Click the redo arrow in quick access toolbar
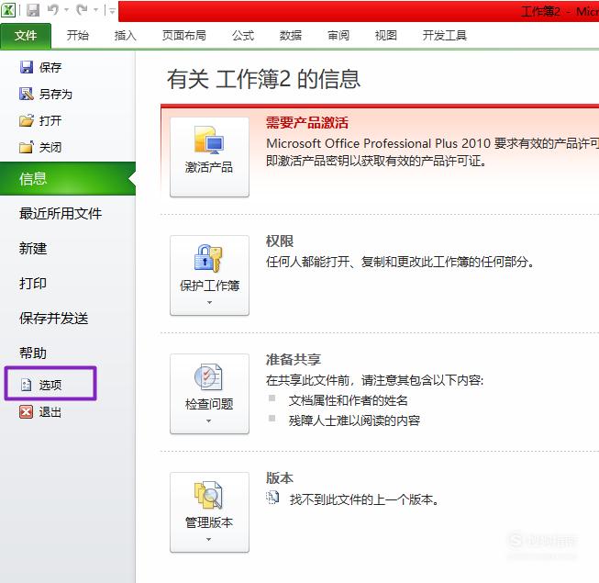This screenshot has width=599, height=583. (82, 9)
